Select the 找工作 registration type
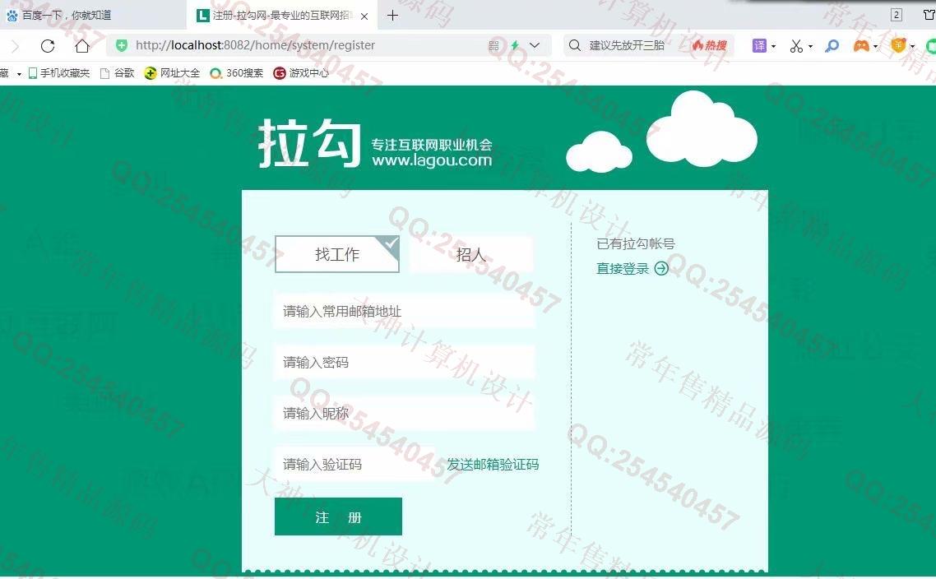This screenshot has width=936, height=579. coord(337,254)
